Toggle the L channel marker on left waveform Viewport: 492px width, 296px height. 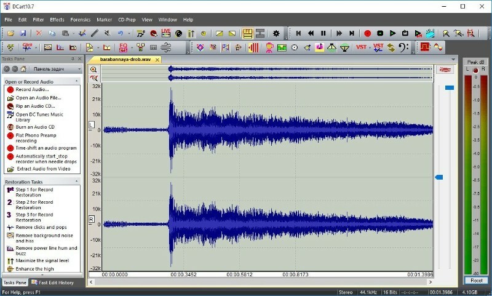(92, 125)
